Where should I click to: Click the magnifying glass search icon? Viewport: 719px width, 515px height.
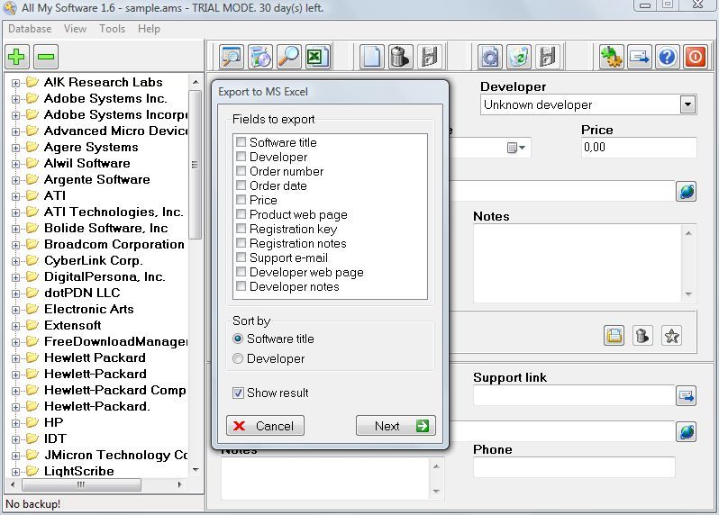click(289, 57)
